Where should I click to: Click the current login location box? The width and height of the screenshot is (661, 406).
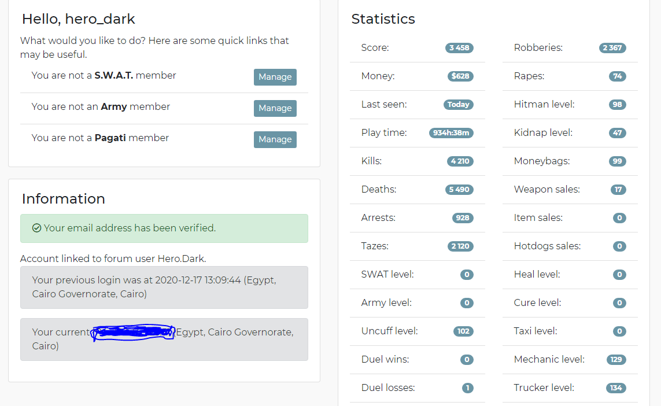tap(164, 339)
